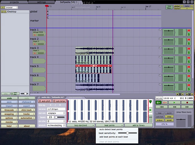
Task: Select add beat points at each beat
Action: pos(113,137)
